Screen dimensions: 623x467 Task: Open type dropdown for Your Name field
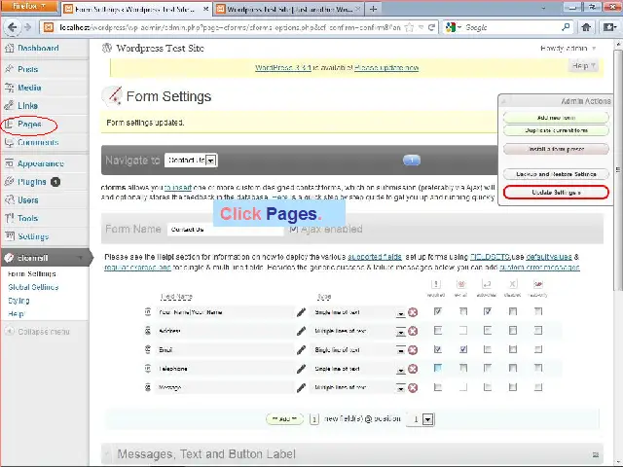(401, 313)
